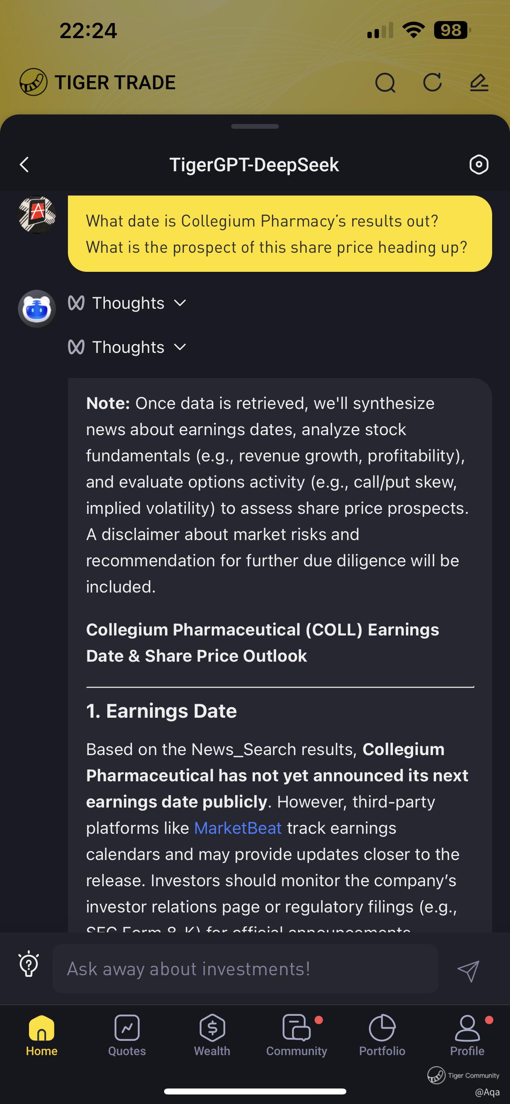
Task: Expand the second Thoughts section
Action: tap(127, 347)
